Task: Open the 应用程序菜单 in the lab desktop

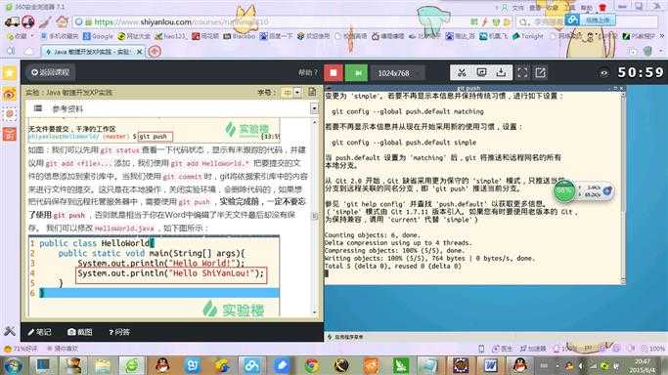Action: pos(345,337)
